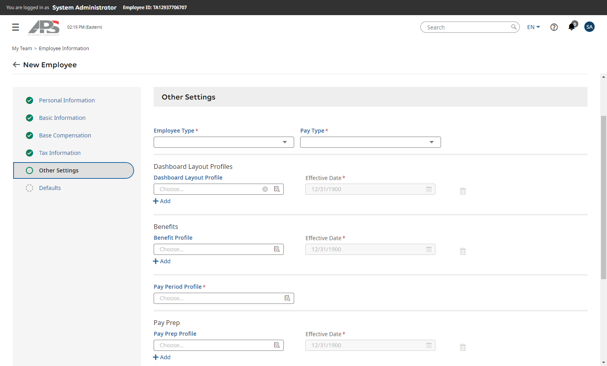The width and height of the screenshot is (607, 366).
Task: Open the My Team breadcrumb link
Action: [22, 49]
